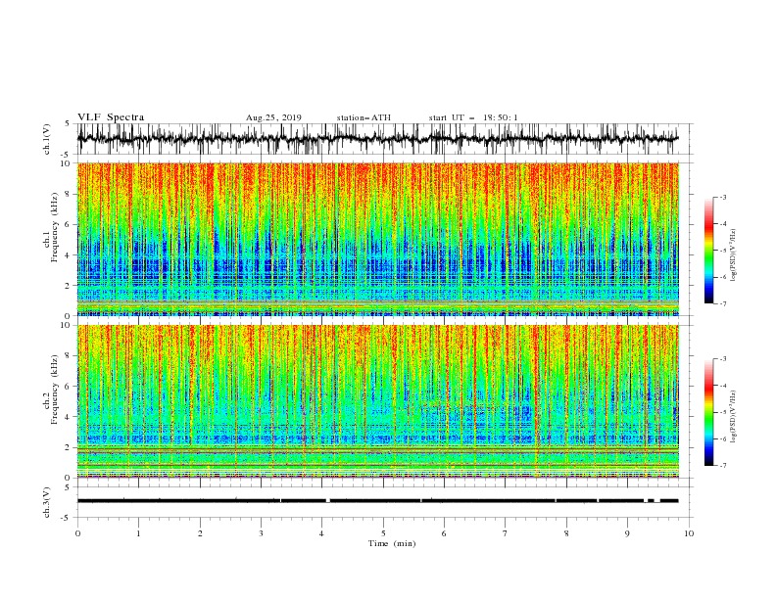Click time axis tick label "5"
The image size is (776, 599).
[x=383, y=533]
